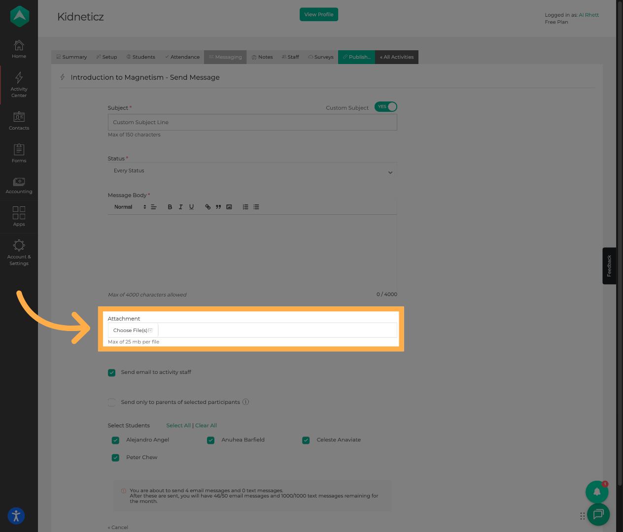Insert a link using the link icon
623x532 pixels.
tap(208, 207)
